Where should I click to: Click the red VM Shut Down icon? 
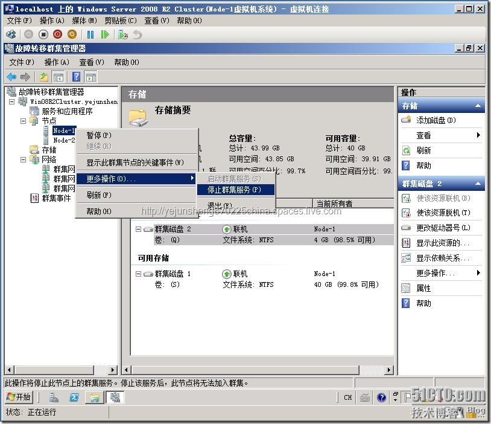pos(58,34)
